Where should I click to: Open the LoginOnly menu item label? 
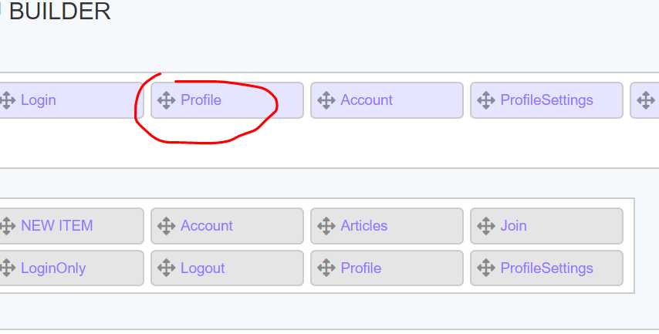tap(53, 268)
